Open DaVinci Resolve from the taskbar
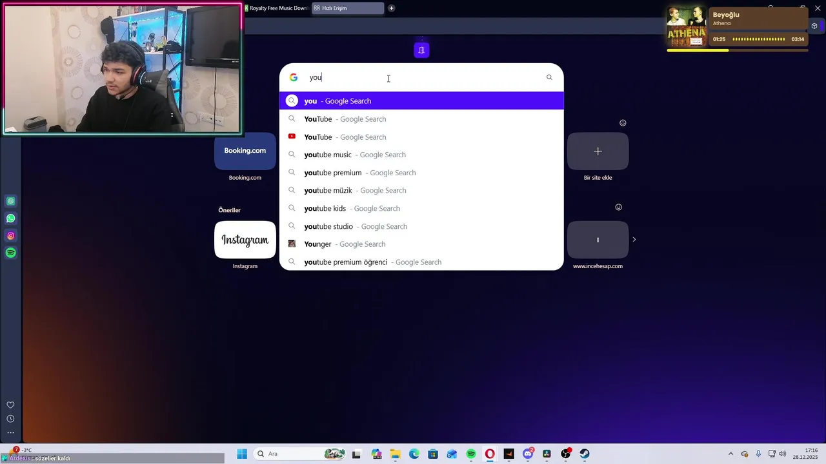This screenshot has width=826, height=464. pos(547,454)
